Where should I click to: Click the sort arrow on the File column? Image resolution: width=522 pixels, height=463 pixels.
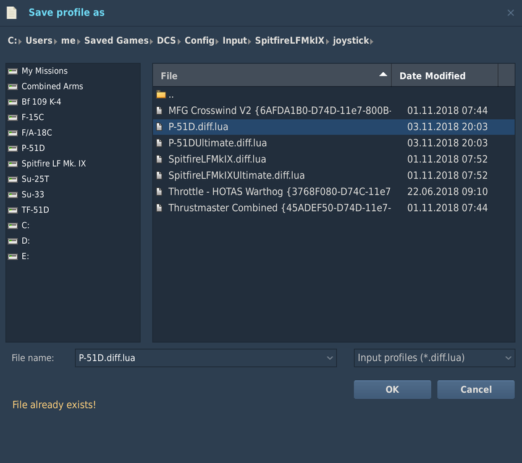384,75
